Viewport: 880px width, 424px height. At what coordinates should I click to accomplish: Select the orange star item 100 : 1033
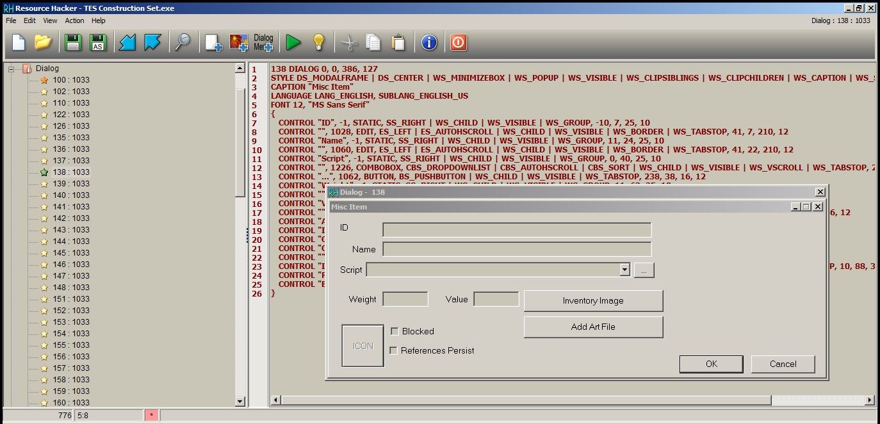70,80
